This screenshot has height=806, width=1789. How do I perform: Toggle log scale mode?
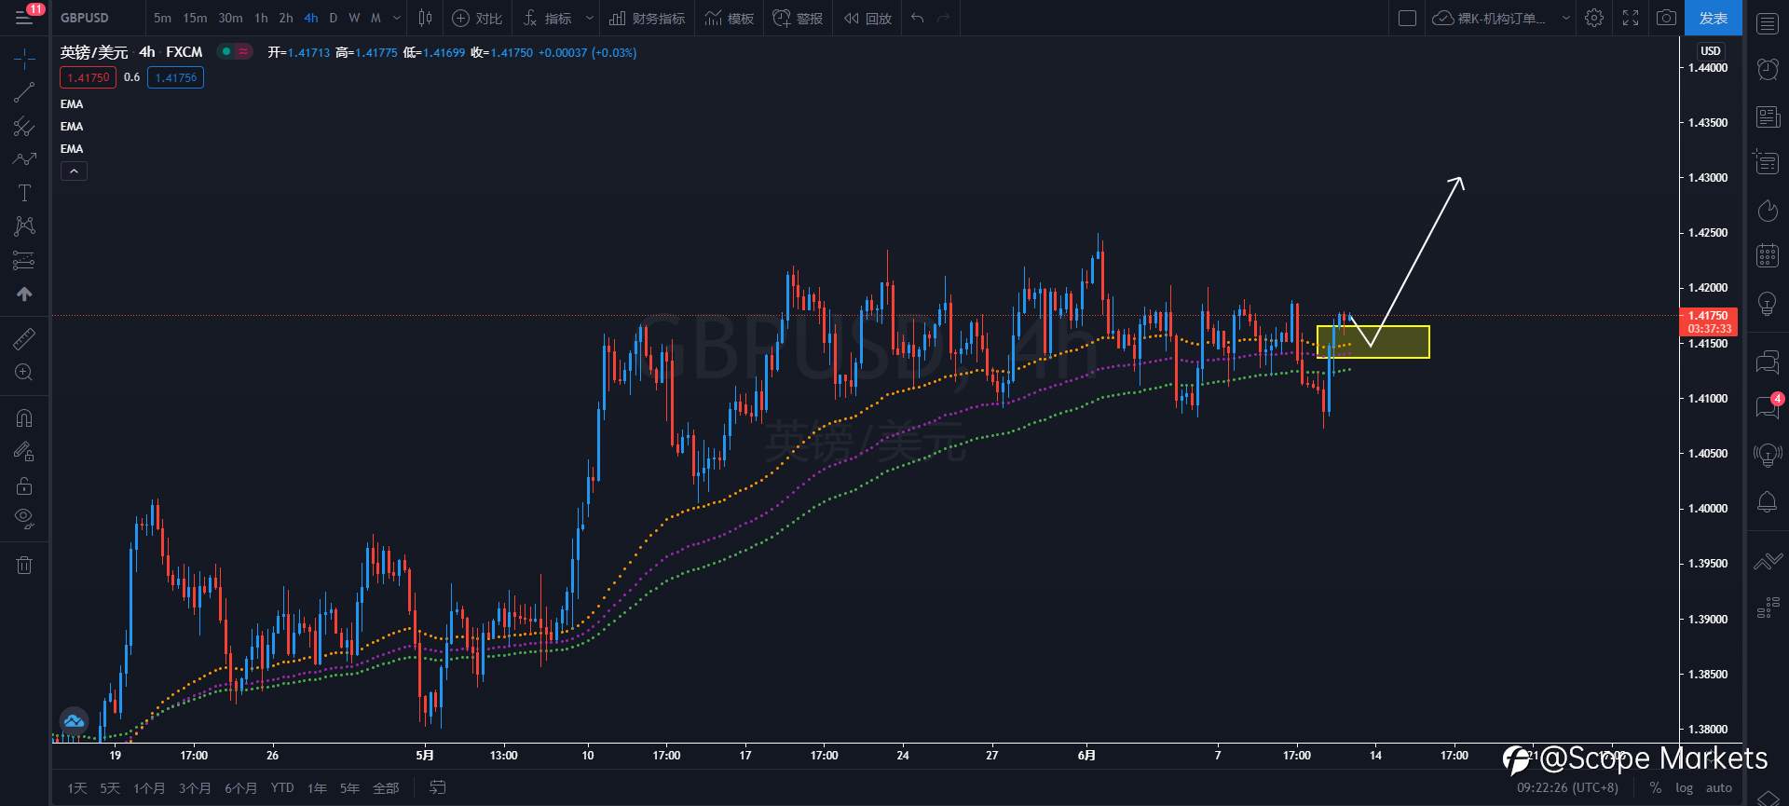click(x=1684, y=787)
